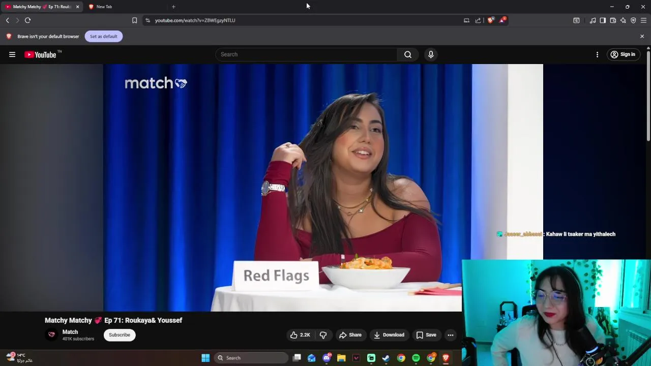Click the taskbar Search box

click(252, 358)
